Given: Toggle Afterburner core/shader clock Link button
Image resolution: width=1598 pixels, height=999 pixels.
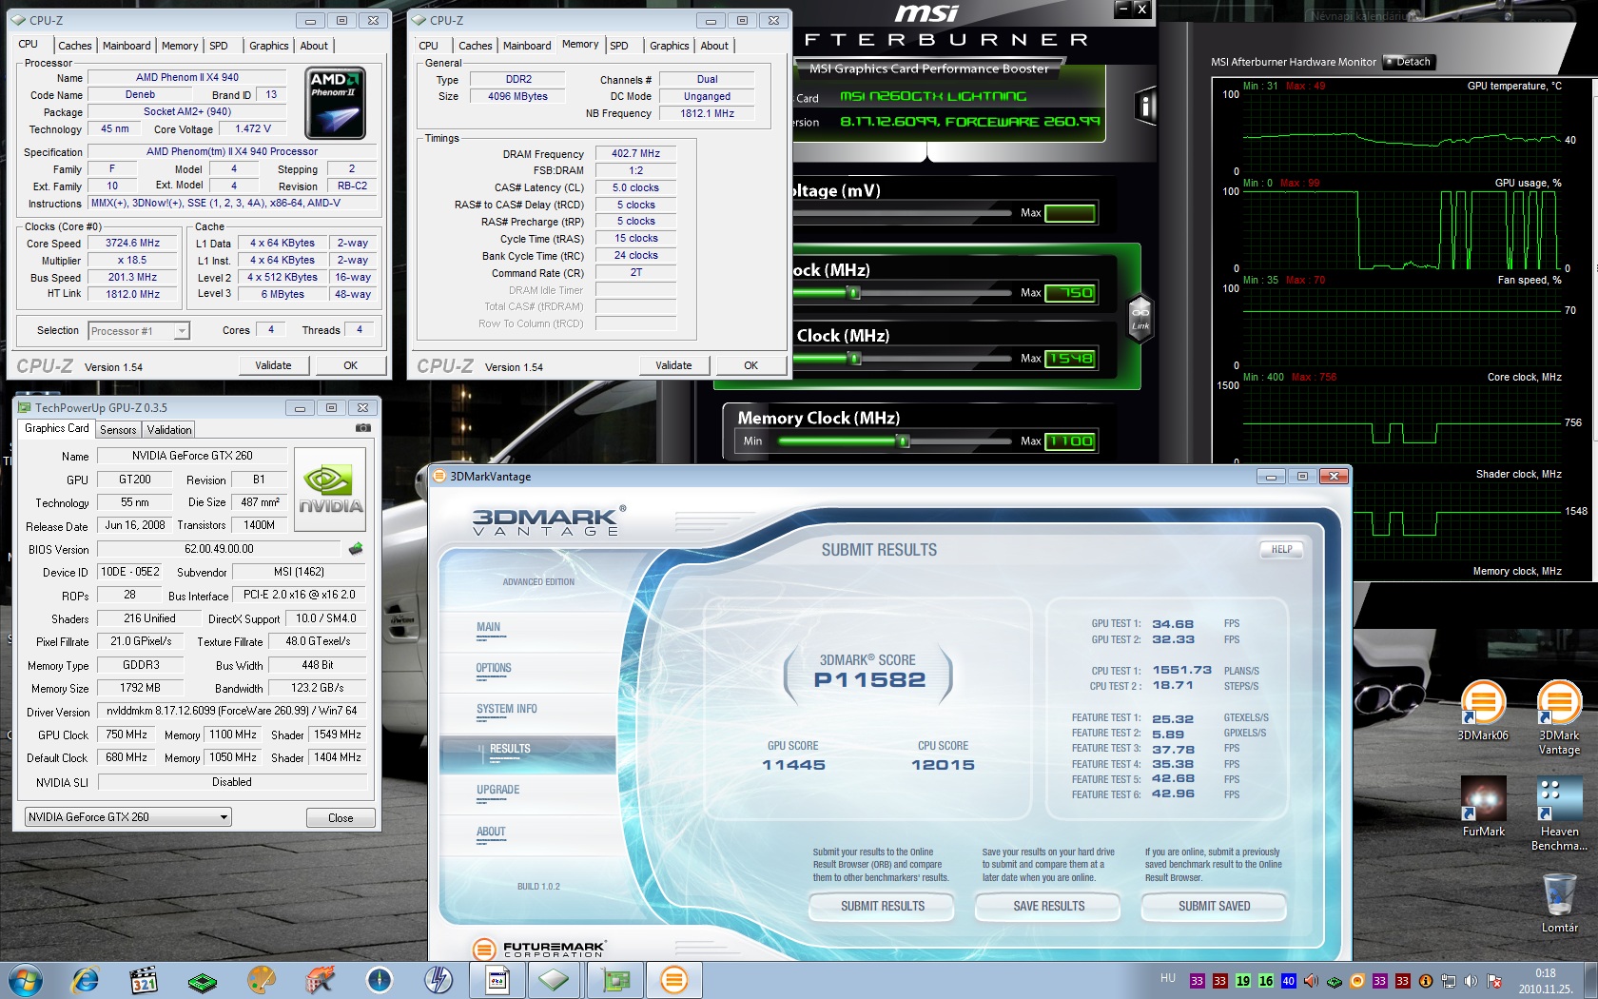Looking at the screenshot, I should click(x=1140, y=318).
